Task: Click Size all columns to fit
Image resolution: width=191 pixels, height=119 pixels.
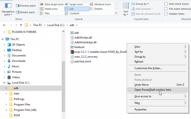Action: [x=146, y=14]
